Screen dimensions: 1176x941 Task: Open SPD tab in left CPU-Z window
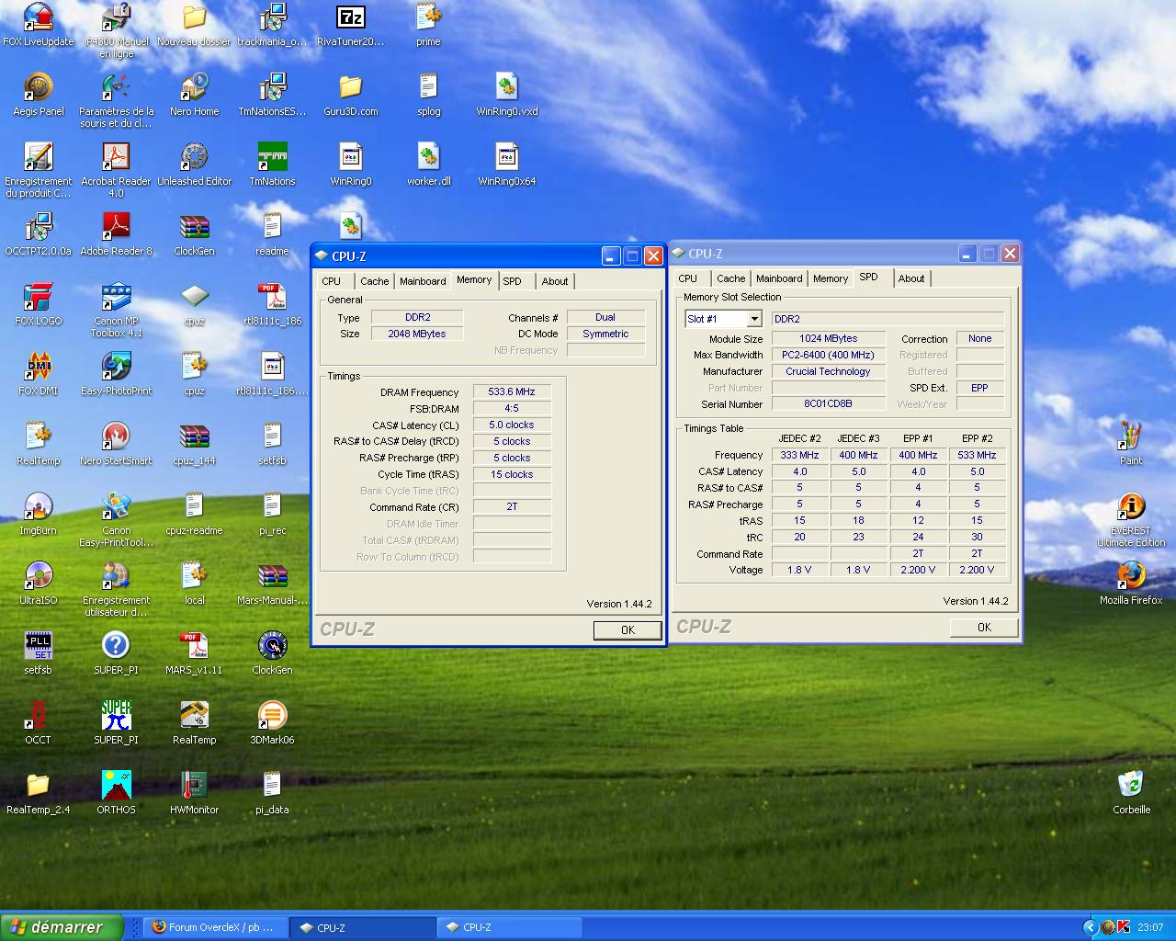(x=513, y=281)
